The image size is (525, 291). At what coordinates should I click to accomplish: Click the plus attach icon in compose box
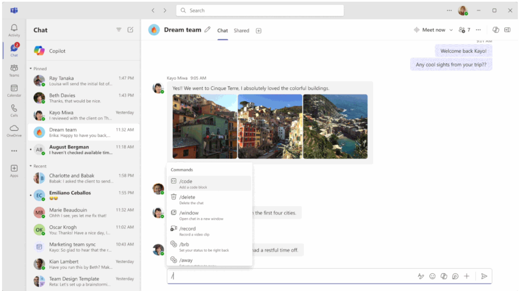(467, 276)
